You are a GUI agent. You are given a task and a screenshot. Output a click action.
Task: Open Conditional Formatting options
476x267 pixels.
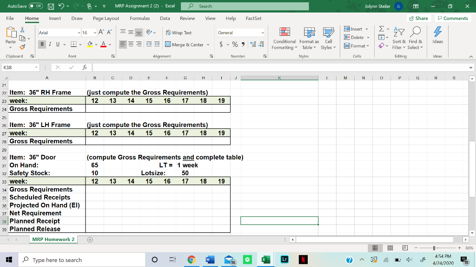click(284, 39)
